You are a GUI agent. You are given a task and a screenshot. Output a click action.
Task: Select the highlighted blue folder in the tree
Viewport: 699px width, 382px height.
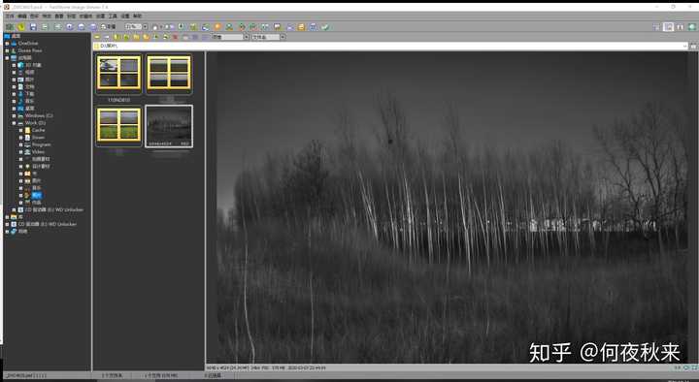pyautogui.click(x=37, y=195)
